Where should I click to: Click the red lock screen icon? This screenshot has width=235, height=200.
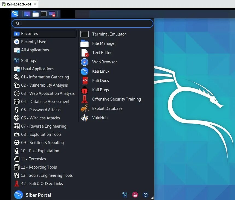pyautogui.click(x=135, y=195)
